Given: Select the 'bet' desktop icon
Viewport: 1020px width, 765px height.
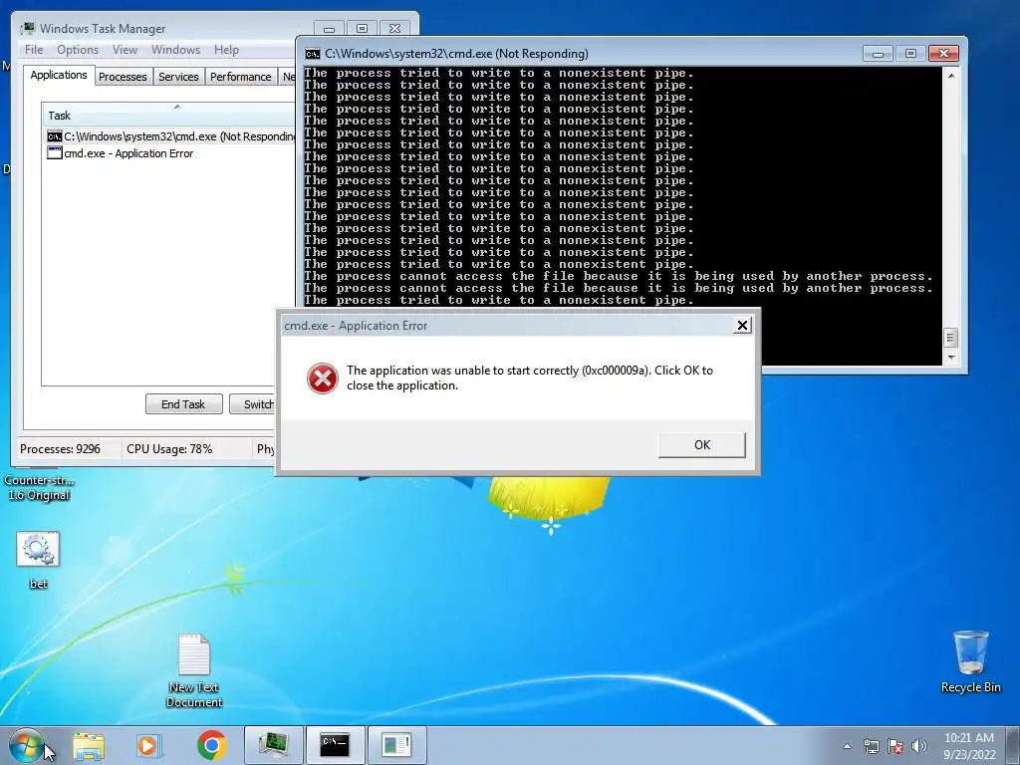Looking at the screenshot, I should tap(38, 560).
